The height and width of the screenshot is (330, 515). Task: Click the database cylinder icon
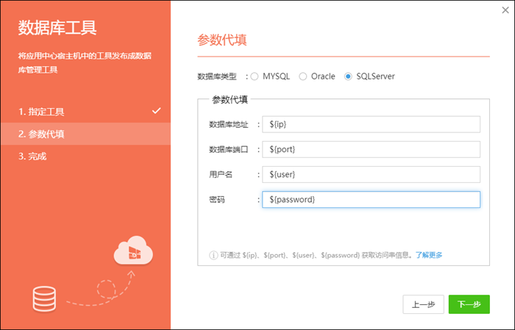pyautogui.click(x=44, y=298)
